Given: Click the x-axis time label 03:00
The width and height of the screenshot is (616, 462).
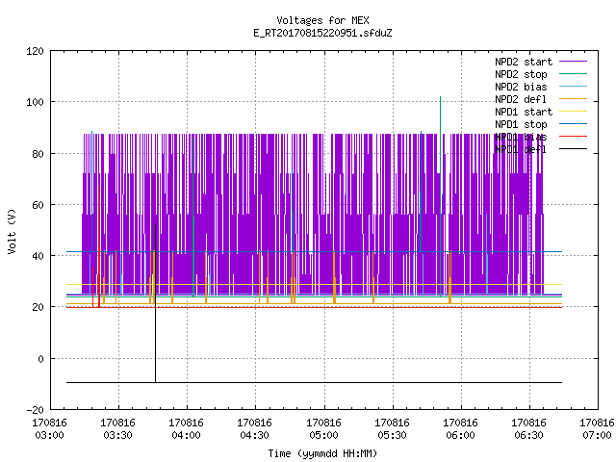Looking at the screenshot, I should [x=49, y=436].
